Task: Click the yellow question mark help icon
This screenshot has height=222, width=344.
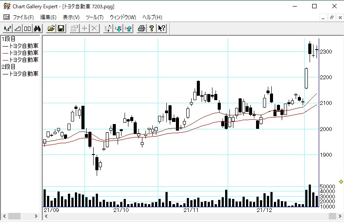Action: click(x=152, y=29)
